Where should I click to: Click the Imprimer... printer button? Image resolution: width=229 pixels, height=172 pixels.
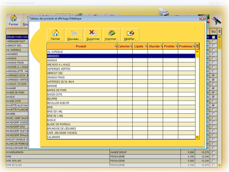pyautogui.click(x=112, y=35)
